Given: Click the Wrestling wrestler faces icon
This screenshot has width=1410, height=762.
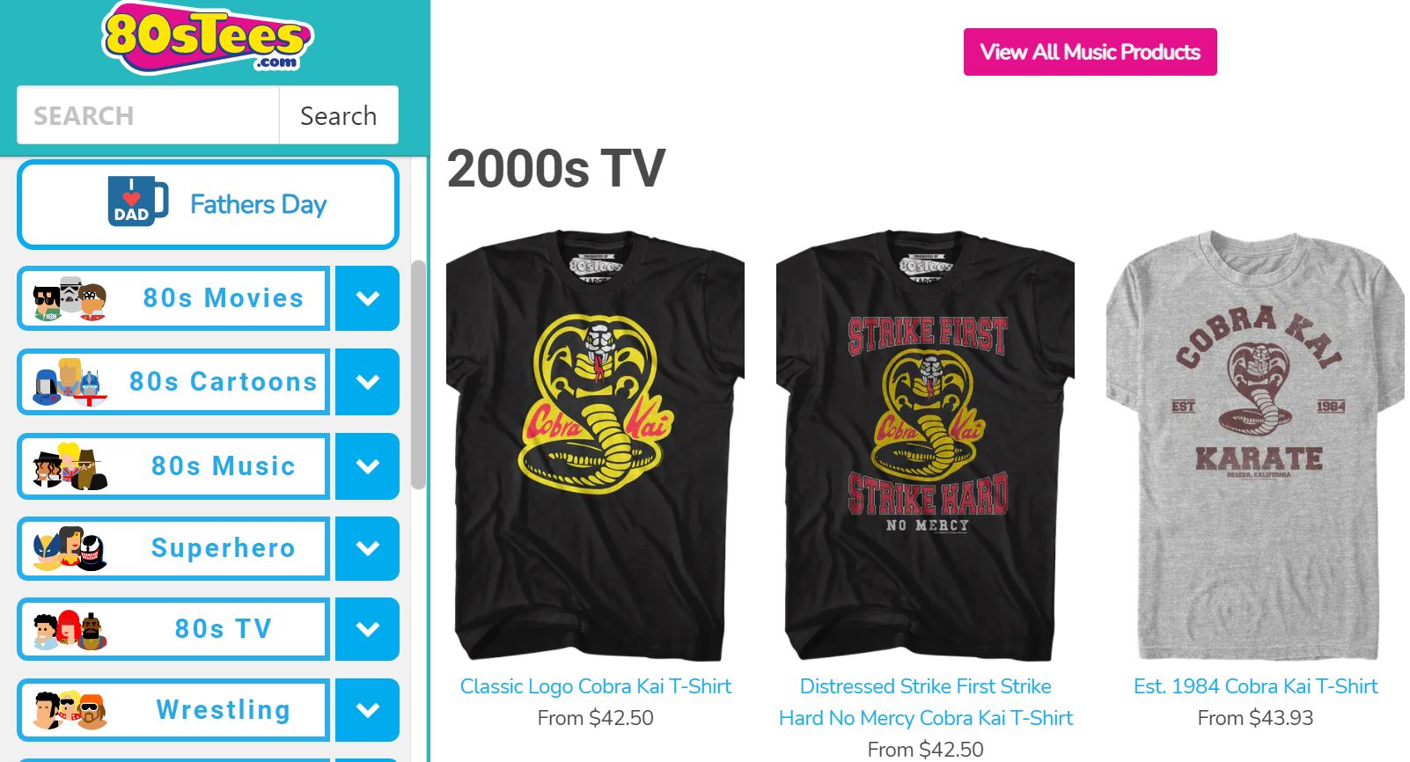Looking at the screenshot, I should (x=70, y=710).
